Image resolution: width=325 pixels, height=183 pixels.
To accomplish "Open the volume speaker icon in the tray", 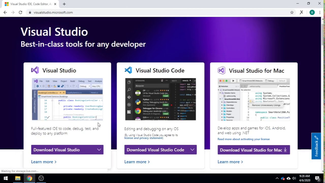I will pos(294,178).
